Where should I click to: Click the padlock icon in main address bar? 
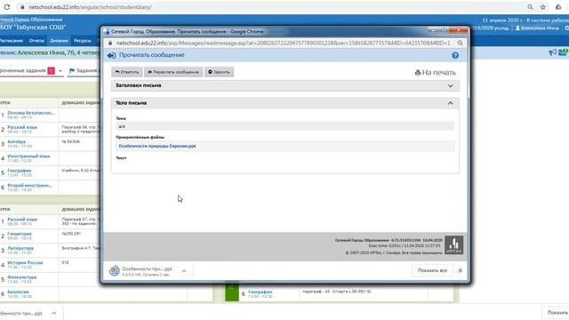point(22,7)
